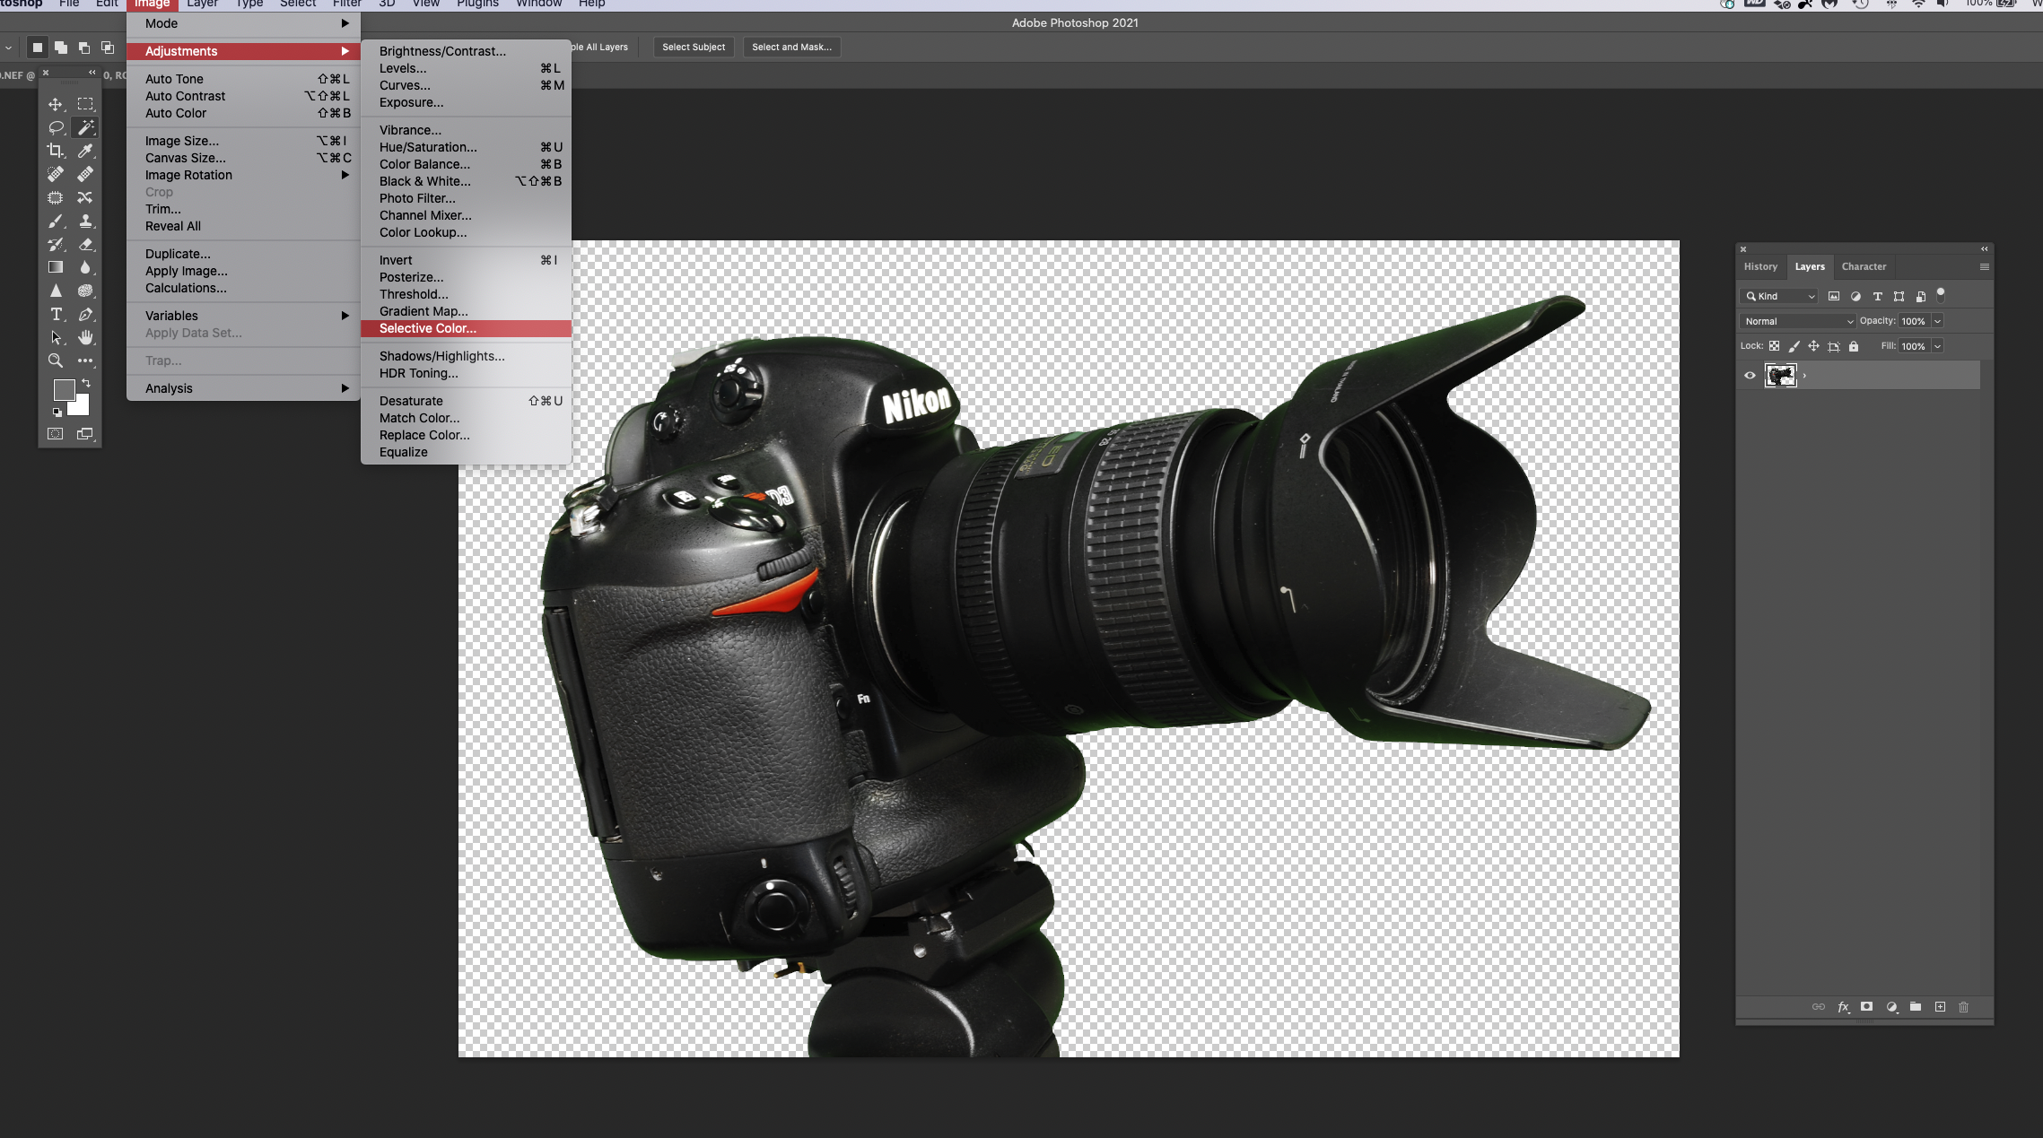This screenshot has height=1138, width=2043.
Task: Click the Select and Mask button
Action: [x=790, y=47]
